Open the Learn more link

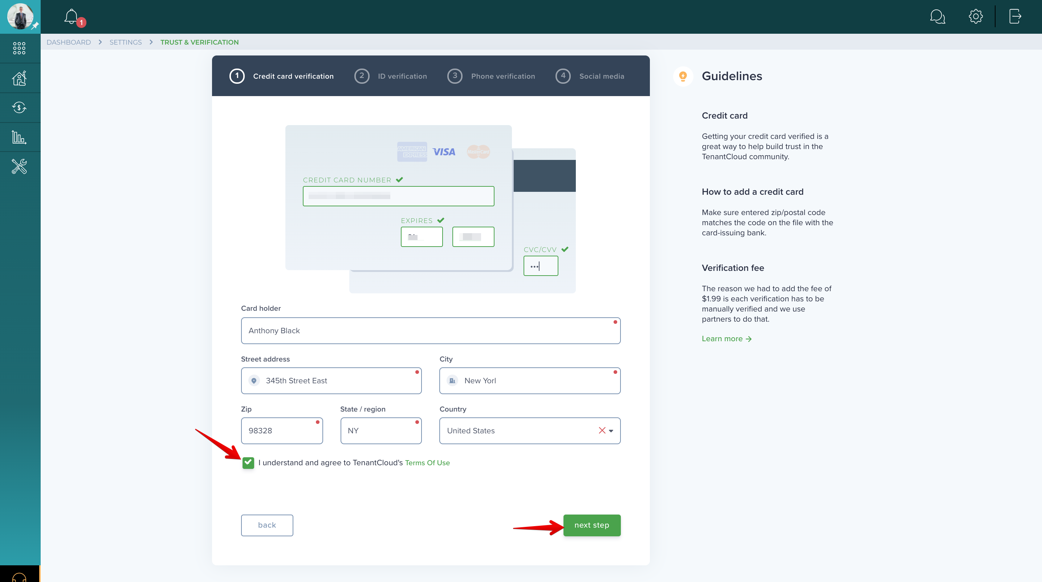pyautogui.click(x=726, y=338)
